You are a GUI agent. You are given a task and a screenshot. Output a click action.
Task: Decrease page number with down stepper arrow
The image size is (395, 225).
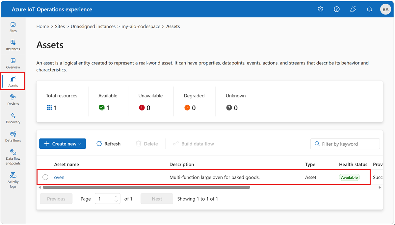(x=116, y=201)
